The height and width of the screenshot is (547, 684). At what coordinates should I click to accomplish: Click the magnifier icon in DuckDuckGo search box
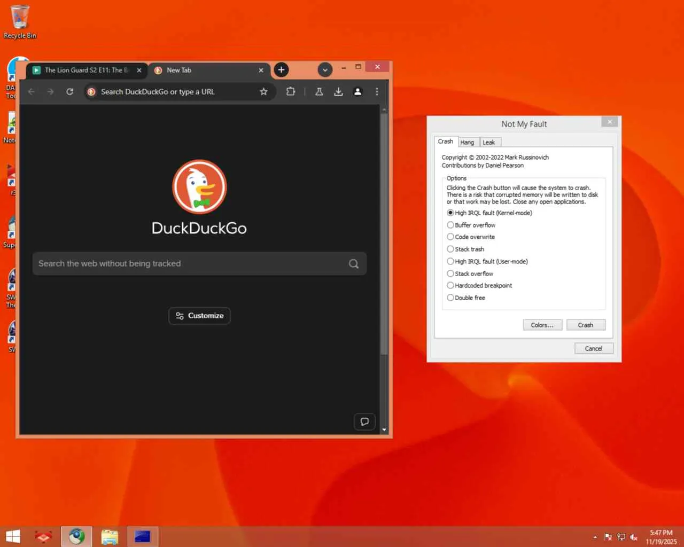point(354,264)
